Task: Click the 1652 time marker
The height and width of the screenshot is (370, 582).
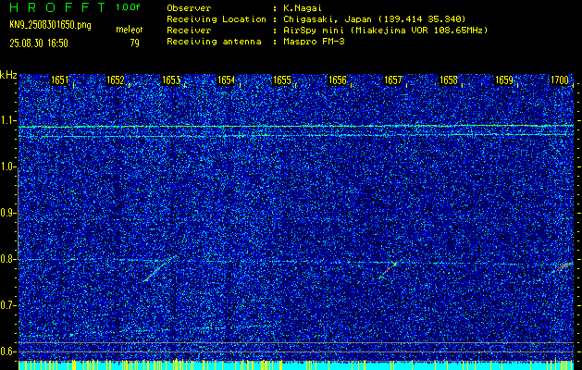Action: click(115, 80)
